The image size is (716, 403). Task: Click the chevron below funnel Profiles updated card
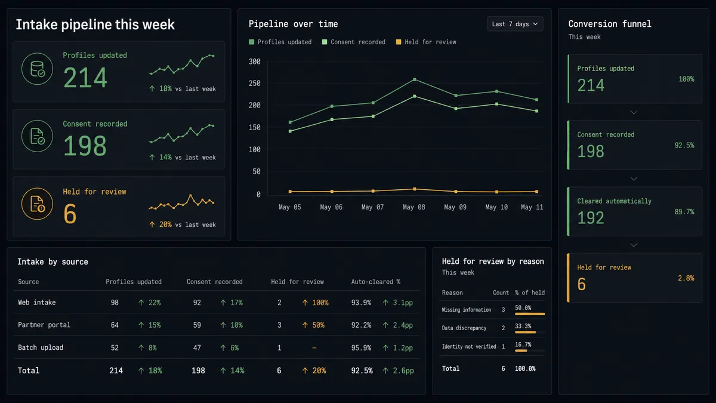634,112
